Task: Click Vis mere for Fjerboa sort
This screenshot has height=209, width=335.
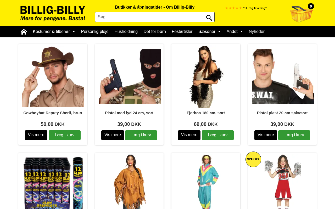Action: (189, 135)
